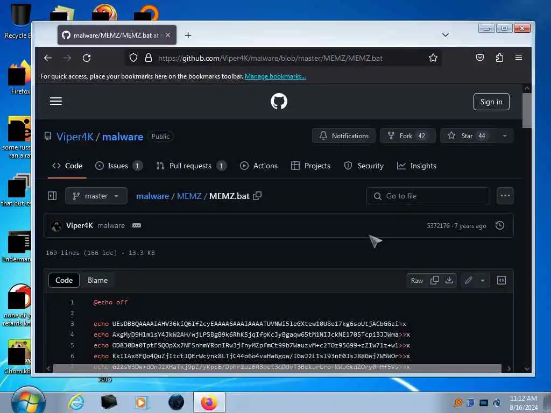Open the Actions tab
Screen dimensions: 551x413
pos(259,166)
